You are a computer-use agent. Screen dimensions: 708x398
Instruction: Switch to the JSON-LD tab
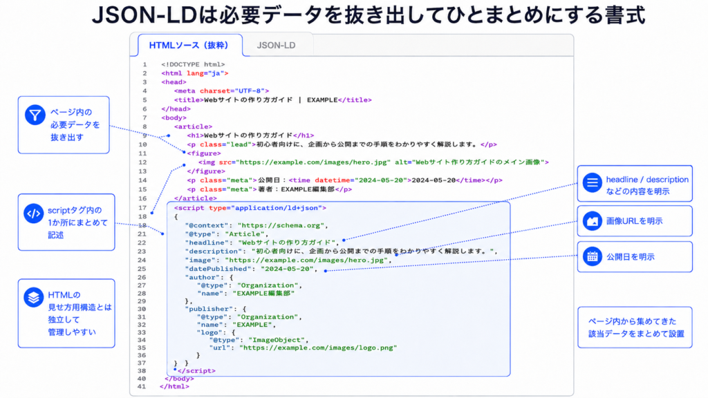276,45
